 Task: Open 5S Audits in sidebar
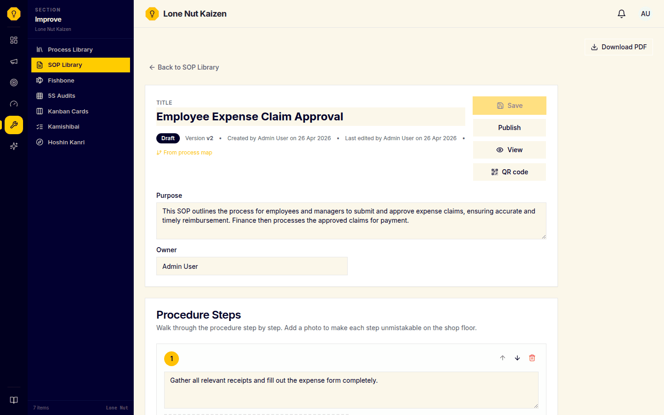coord(81,96)
